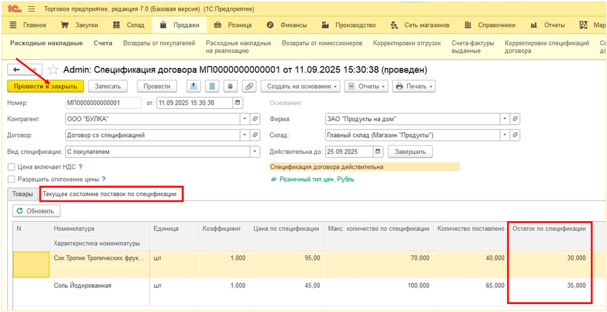Expand the 'Печать' dropdown menu
Image resolution: width=607 pixels, height=312 pixels.
(x=413, y=87)
